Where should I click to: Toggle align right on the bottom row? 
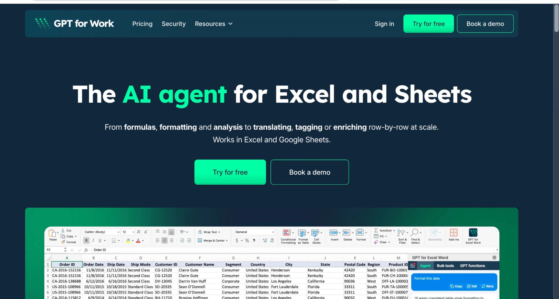tap(171, 240)
